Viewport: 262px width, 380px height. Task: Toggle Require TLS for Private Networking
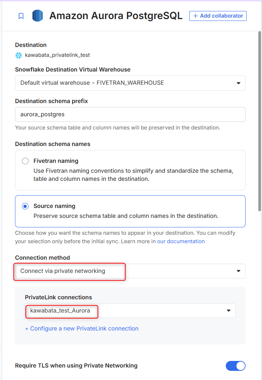click(x=235, y=366)
